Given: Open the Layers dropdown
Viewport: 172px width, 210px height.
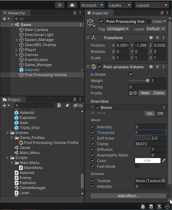Looking at the screenshot, I should (x=119, y=5).
